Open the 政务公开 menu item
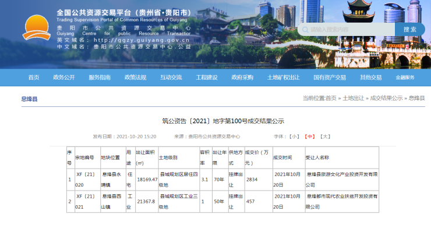The image size is (431, 229). click(x=64, y=78)
